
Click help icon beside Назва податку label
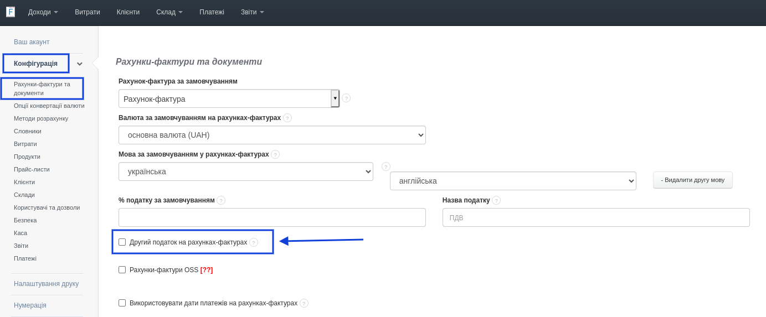click(x=496, y=200)
